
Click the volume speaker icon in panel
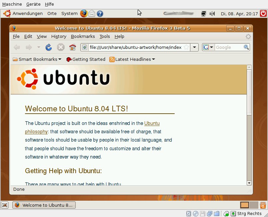[212, 14]
